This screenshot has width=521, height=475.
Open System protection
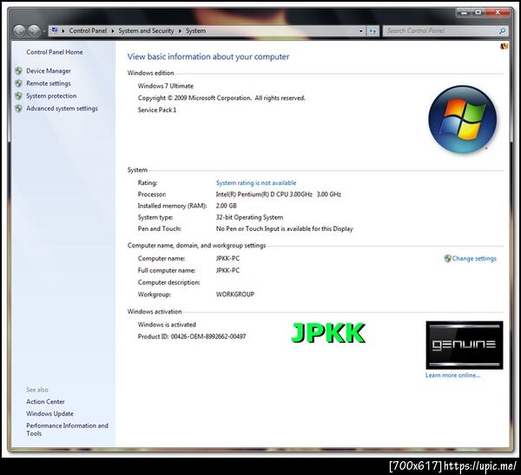(51, 96)
